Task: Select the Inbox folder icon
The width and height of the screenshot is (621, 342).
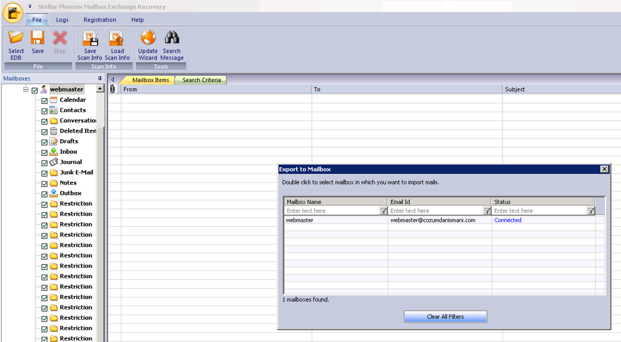Action: pyautogui.click(x=53, y=152)
